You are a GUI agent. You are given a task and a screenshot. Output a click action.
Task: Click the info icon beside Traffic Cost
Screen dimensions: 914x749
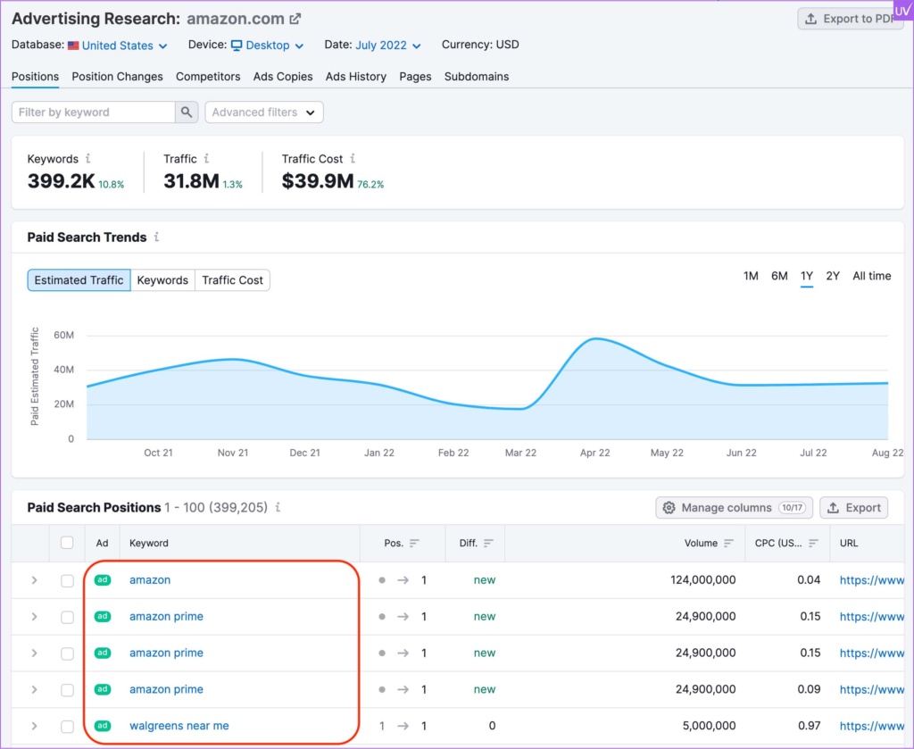[353, 159]
